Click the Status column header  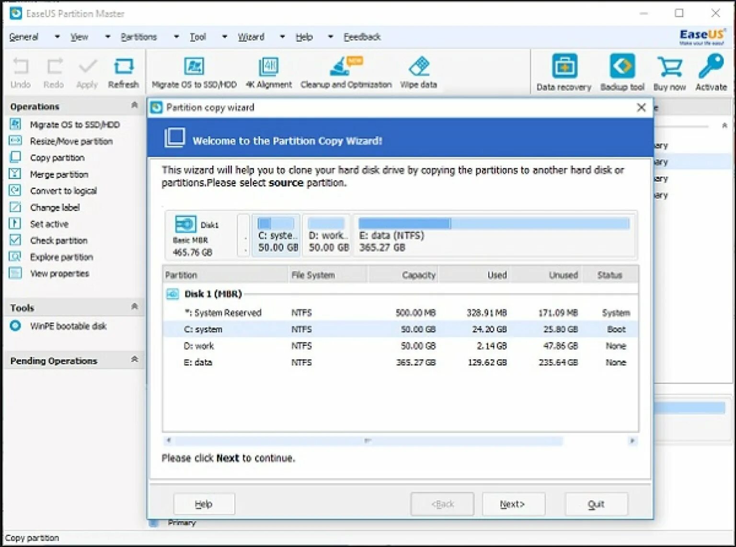pos(610,275)
